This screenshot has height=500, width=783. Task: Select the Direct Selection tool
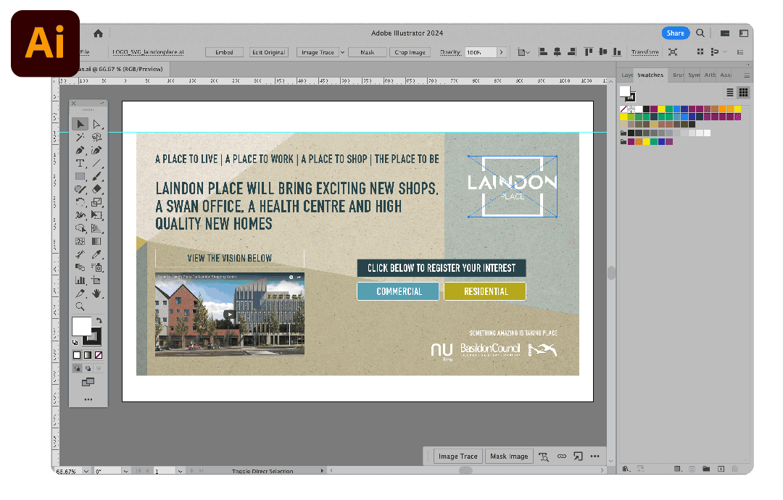[x=96, y=125]
